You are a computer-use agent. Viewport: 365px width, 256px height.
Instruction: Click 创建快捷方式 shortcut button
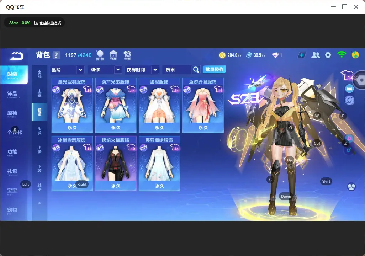pos(48,23)
